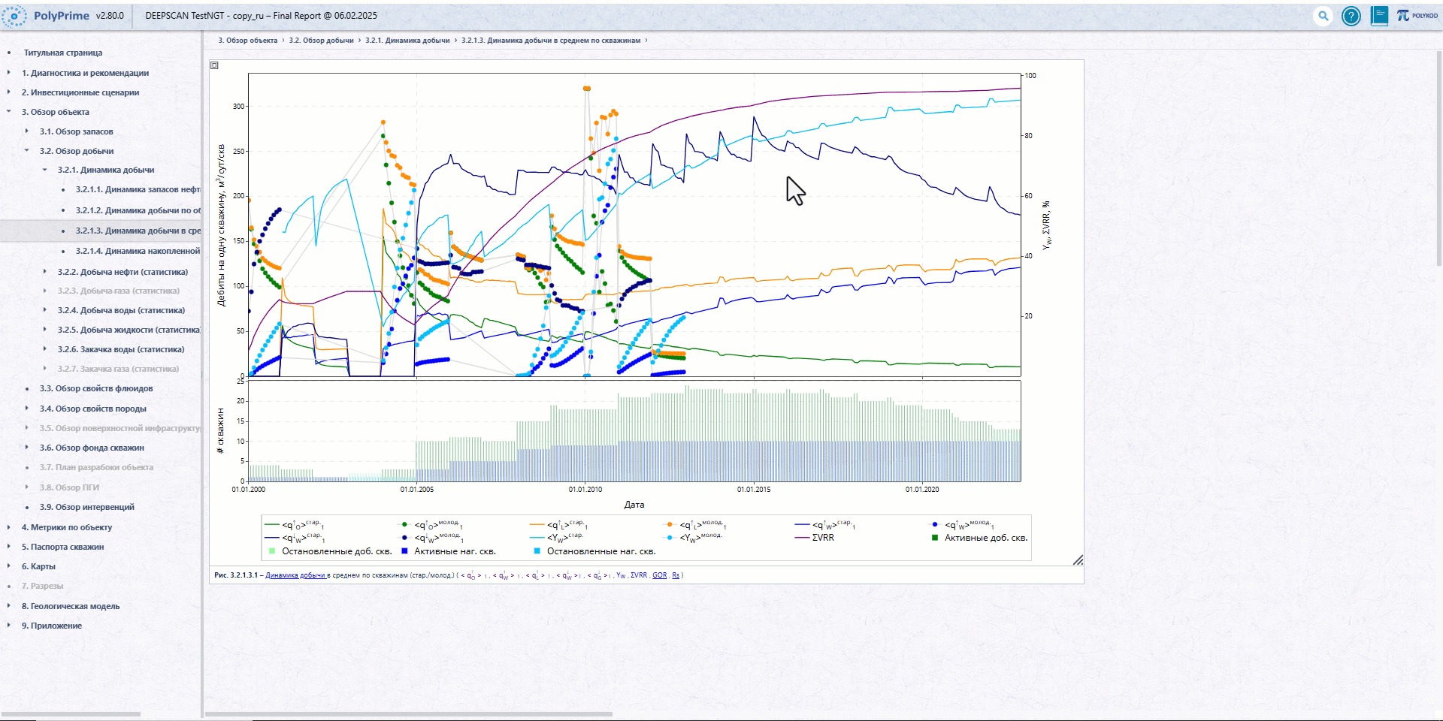
Task: Open the blue book documentation icon
Action: coord(1379,16)
